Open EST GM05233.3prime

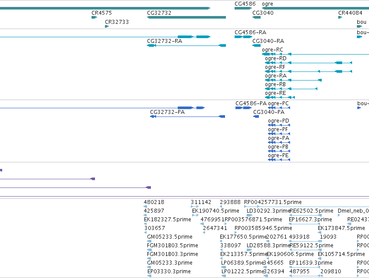(x=170, y=263)
